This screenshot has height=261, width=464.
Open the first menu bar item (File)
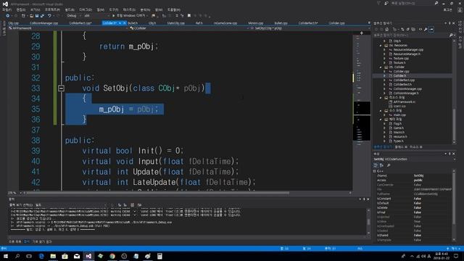click(x=7, y=9)
